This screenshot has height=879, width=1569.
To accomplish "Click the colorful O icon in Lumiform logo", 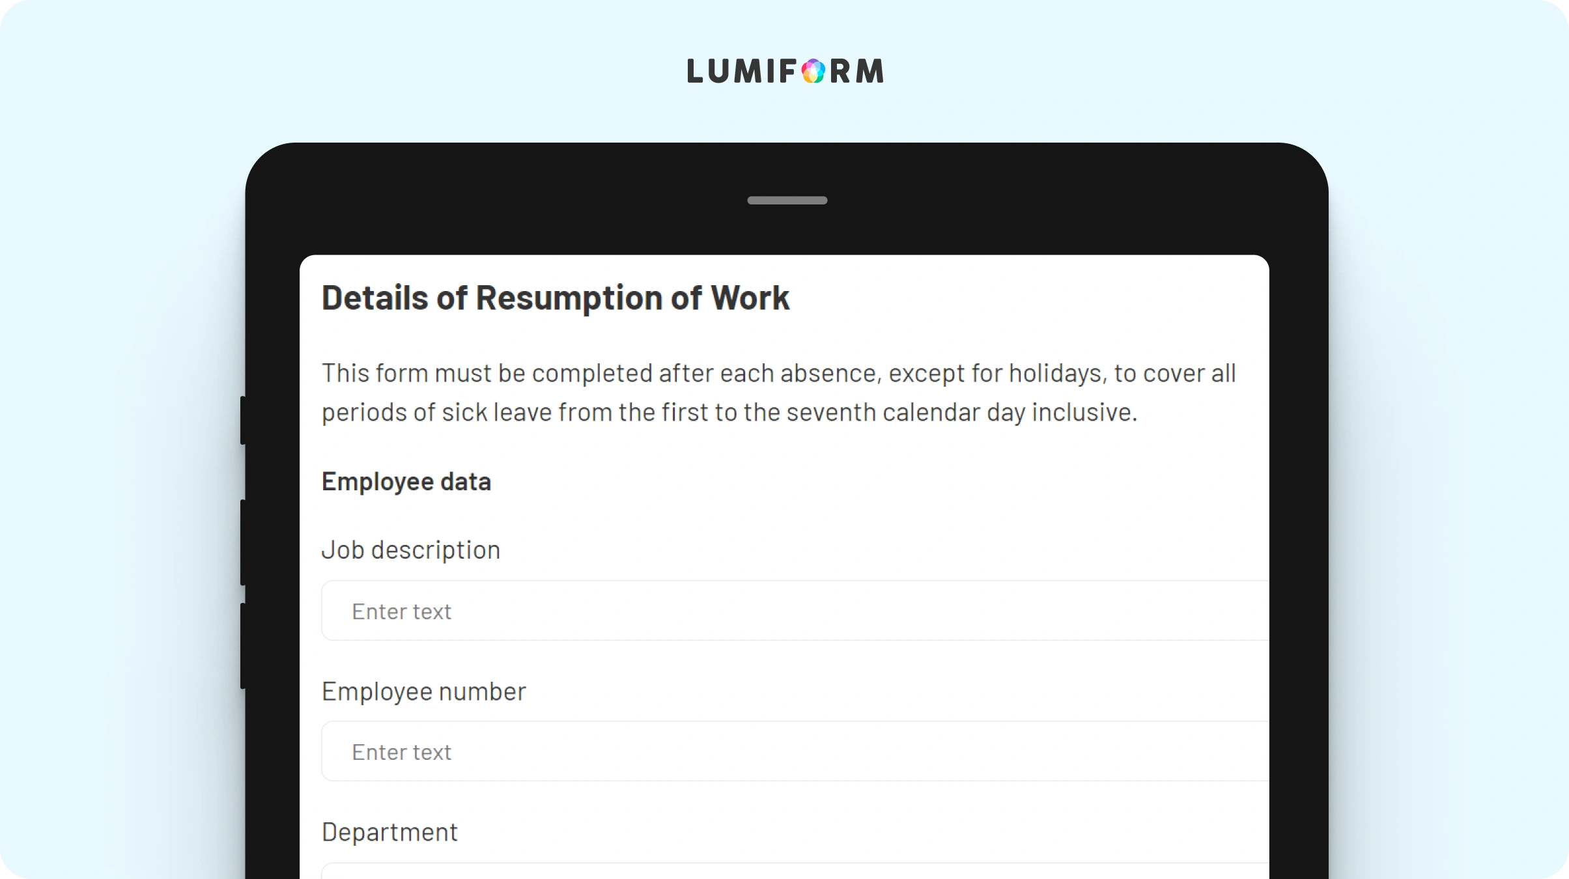I will pos(813,71).
